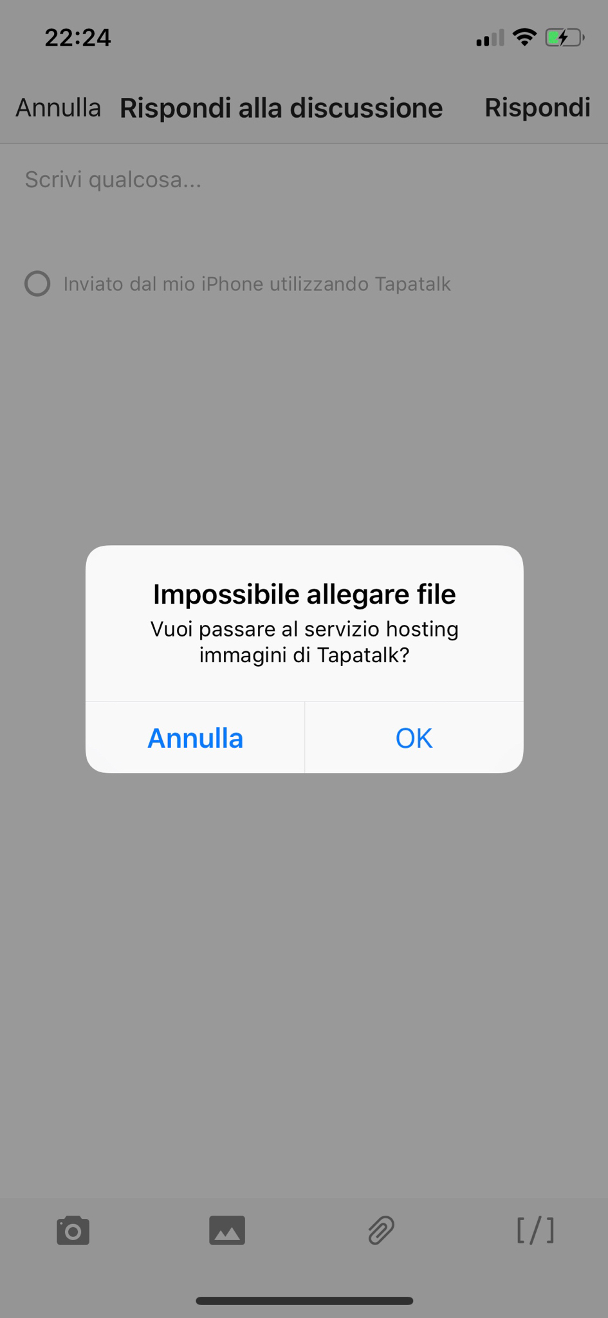Tap the home indicator bar
608x1318 pixels.
pyautogui.click(x=304, y=1301)
